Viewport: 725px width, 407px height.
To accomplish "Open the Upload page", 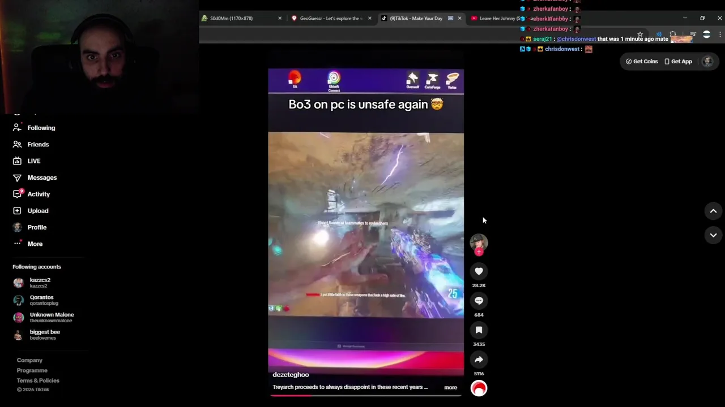I will (31, 211).
